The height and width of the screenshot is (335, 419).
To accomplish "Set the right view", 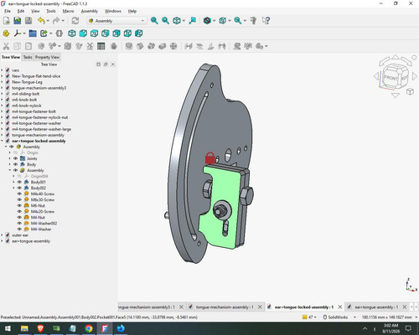I will 106,33.
